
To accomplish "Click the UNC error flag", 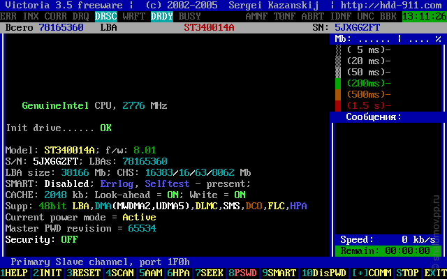I will click(365, 17).
